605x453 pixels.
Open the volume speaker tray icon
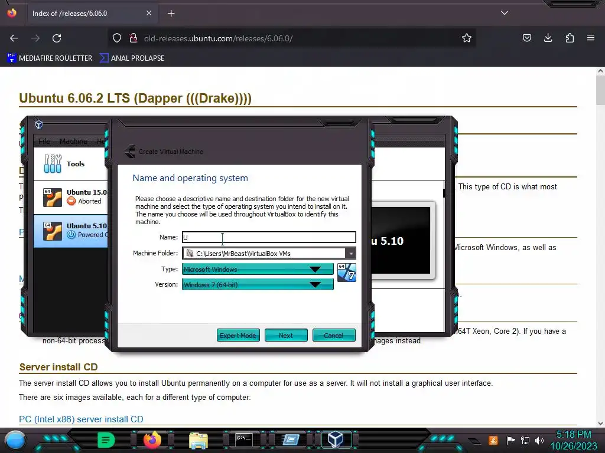(539, 440)
